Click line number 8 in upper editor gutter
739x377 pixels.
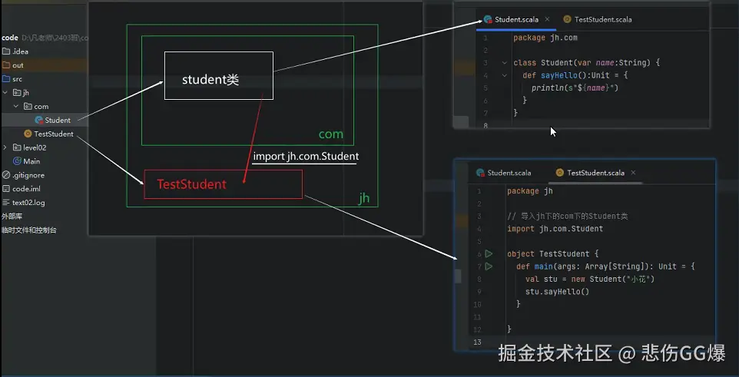coord(485,125)
